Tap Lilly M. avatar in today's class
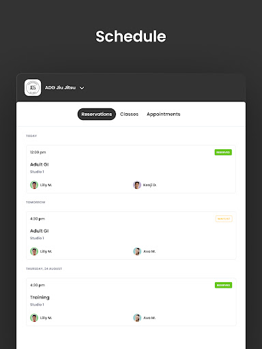262x349 pixels. [34, 185]
